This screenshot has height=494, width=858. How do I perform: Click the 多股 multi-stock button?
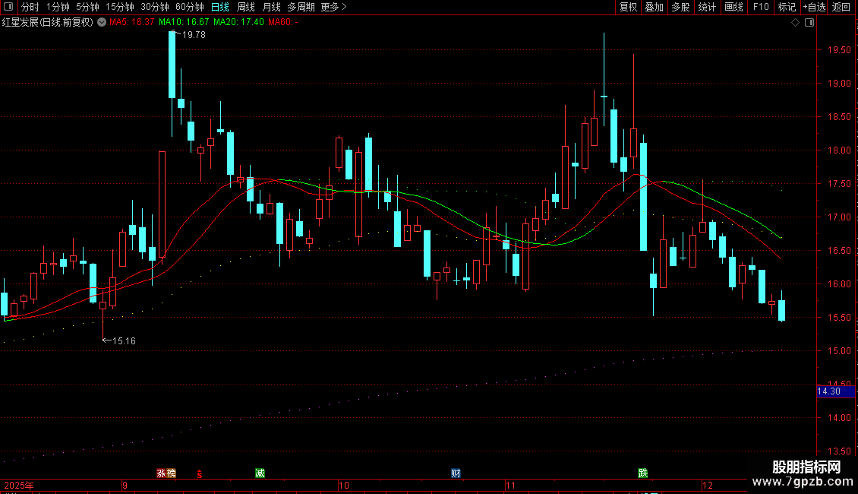pos(681,7)
